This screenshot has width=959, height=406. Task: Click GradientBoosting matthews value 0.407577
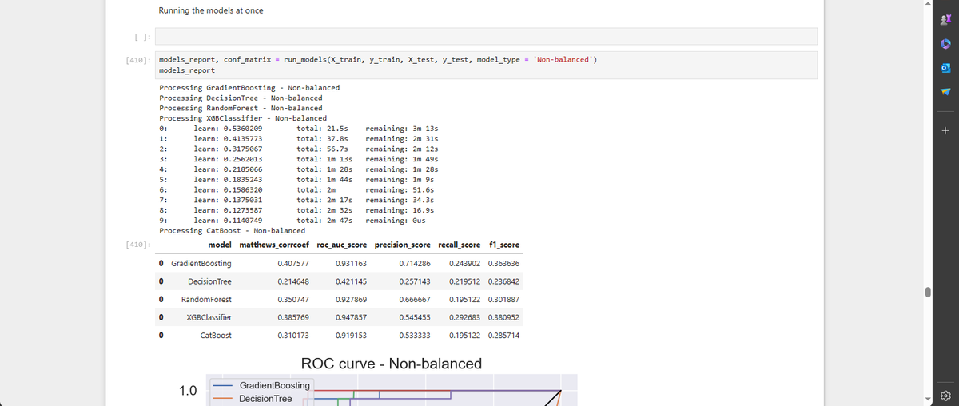(293, 263)
